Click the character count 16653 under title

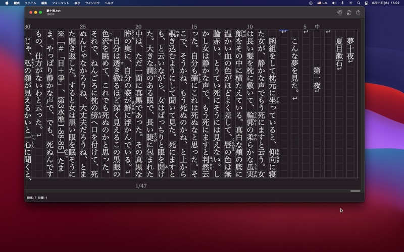[x=50, y=15]
